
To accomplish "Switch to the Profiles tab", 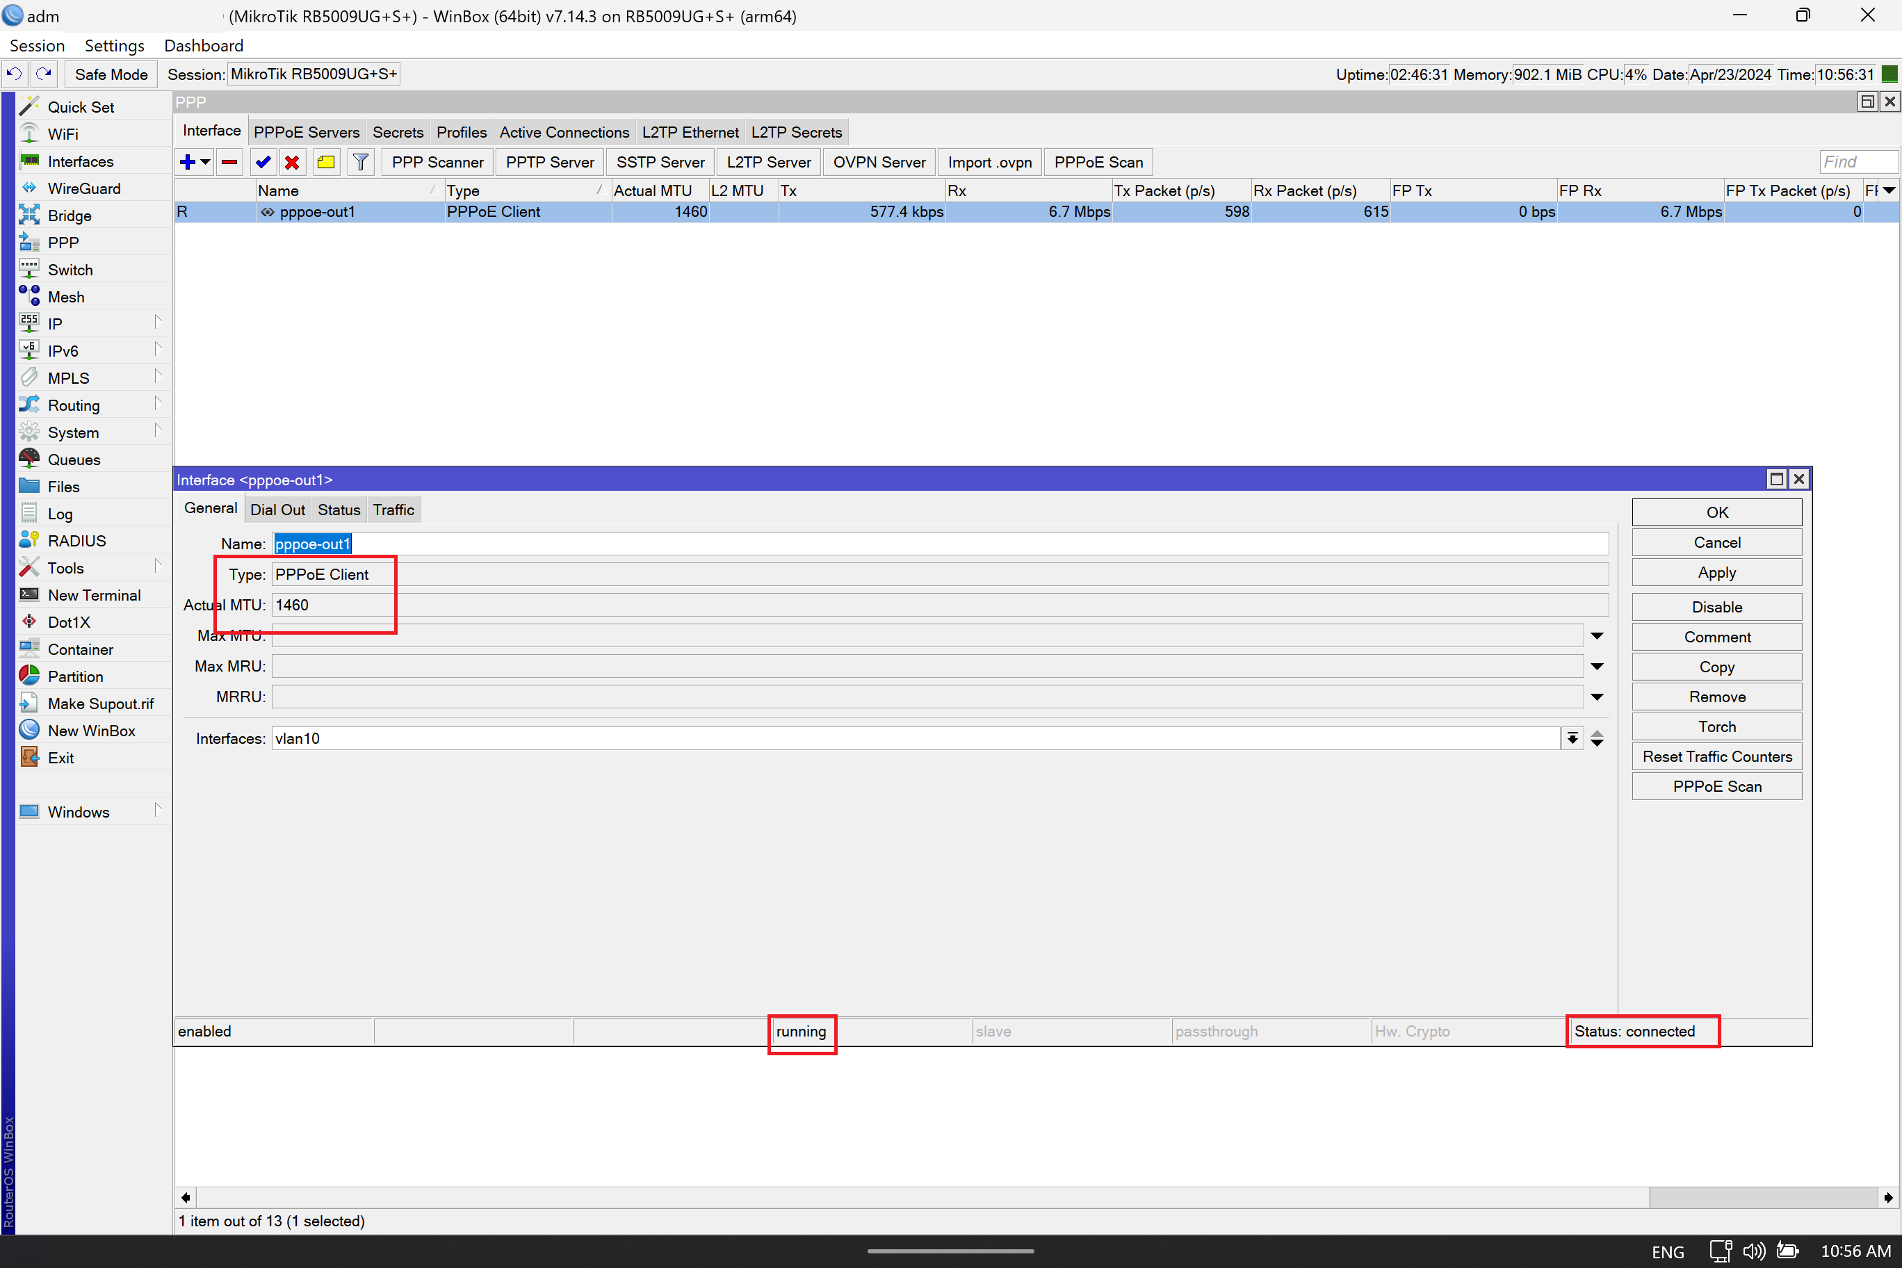I will pyautogui.click(x=461, y=132).
